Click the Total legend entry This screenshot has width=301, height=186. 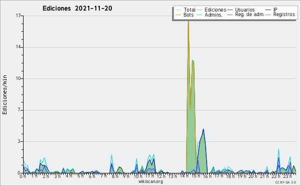186,10
